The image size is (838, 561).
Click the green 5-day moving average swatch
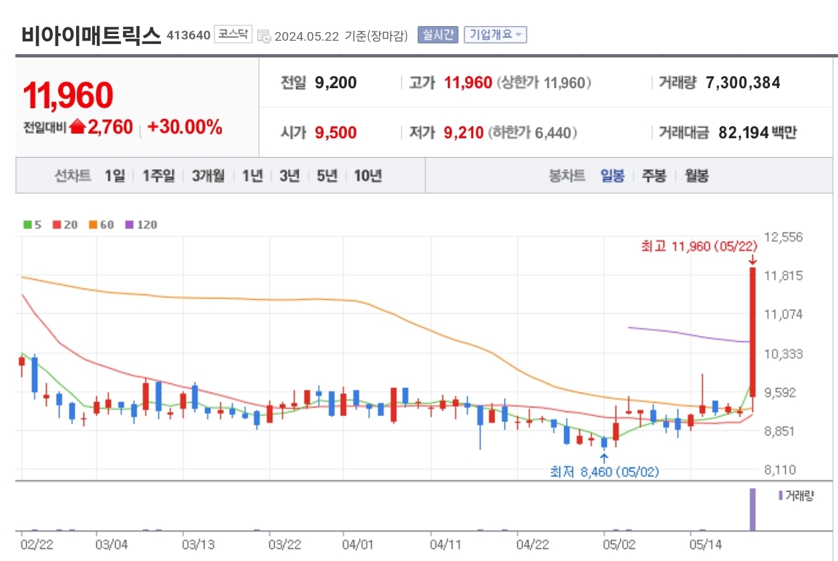click(27, 225)
